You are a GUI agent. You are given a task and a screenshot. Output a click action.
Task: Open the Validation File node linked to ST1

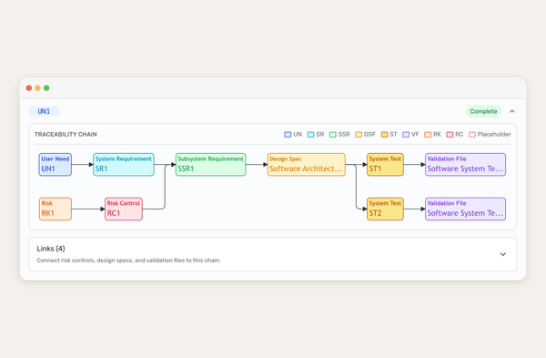click(x=465, y=165)
